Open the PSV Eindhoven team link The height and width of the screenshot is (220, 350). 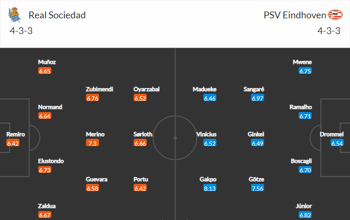click(294, 15)
